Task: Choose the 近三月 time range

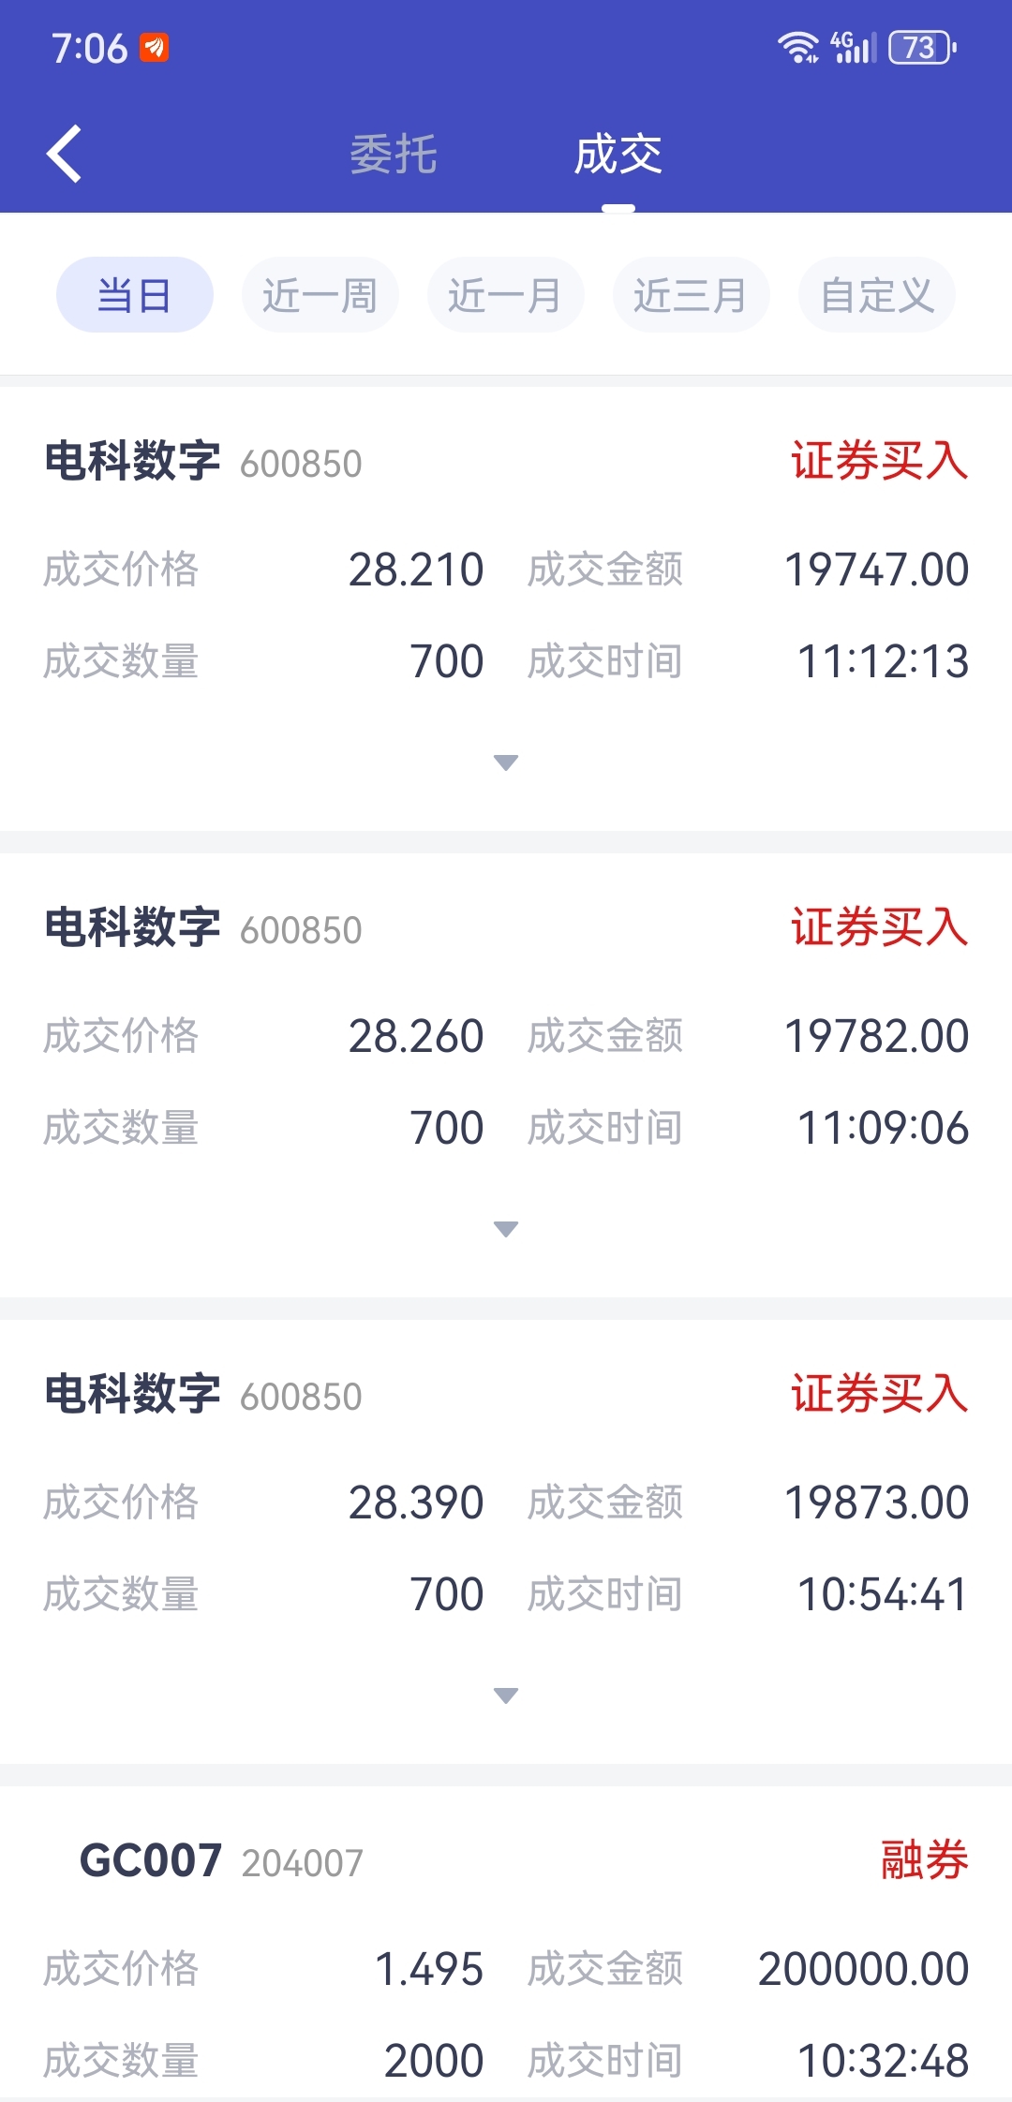Action: (692, 295)
